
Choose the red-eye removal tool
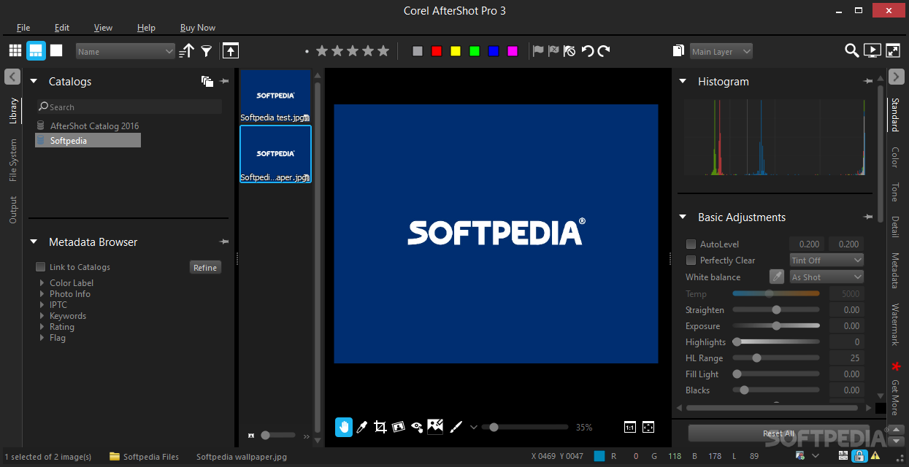click(x=417, y=427)
